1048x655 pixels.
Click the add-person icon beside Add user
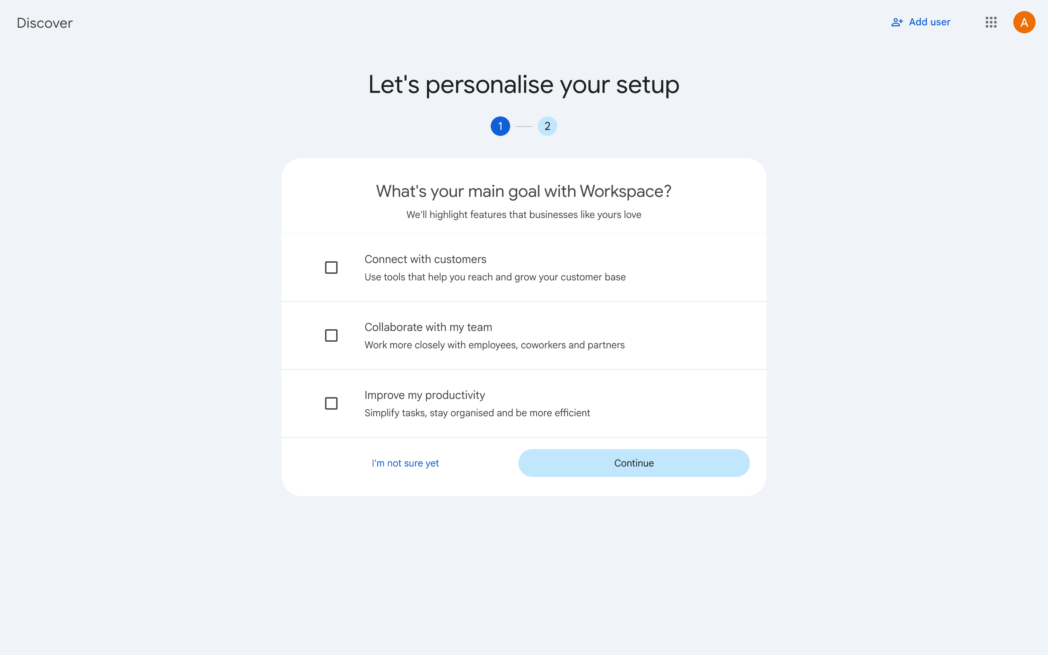pos(897,22)
